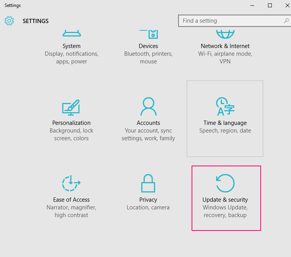Click 'Speech, region, date' description
Viewport: 291px width, 257px height.
pyautogui.click(x=225, y=131)
